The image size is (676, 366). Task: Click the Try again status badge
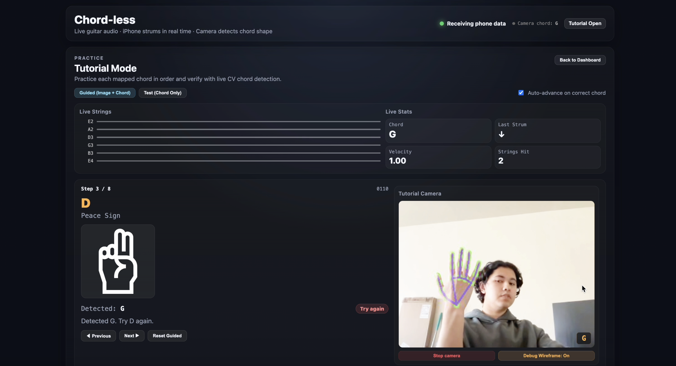click(372, 309)
